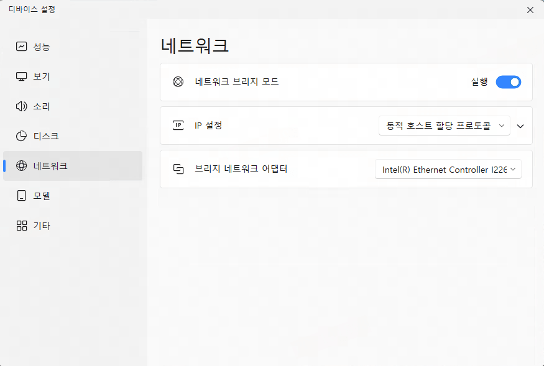
Task: Disable the 네트워크 브리지 모드 toggle
Action: coord(508,81)
